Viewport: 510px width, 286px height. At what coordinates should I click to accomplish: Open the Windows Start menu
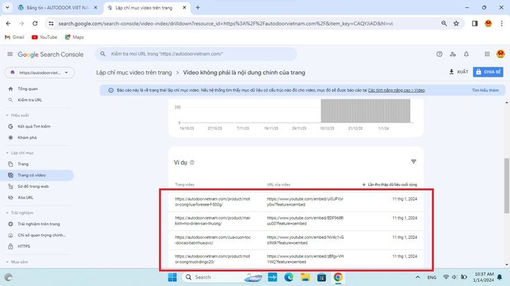pyautogui.click(x=172, y=277)
